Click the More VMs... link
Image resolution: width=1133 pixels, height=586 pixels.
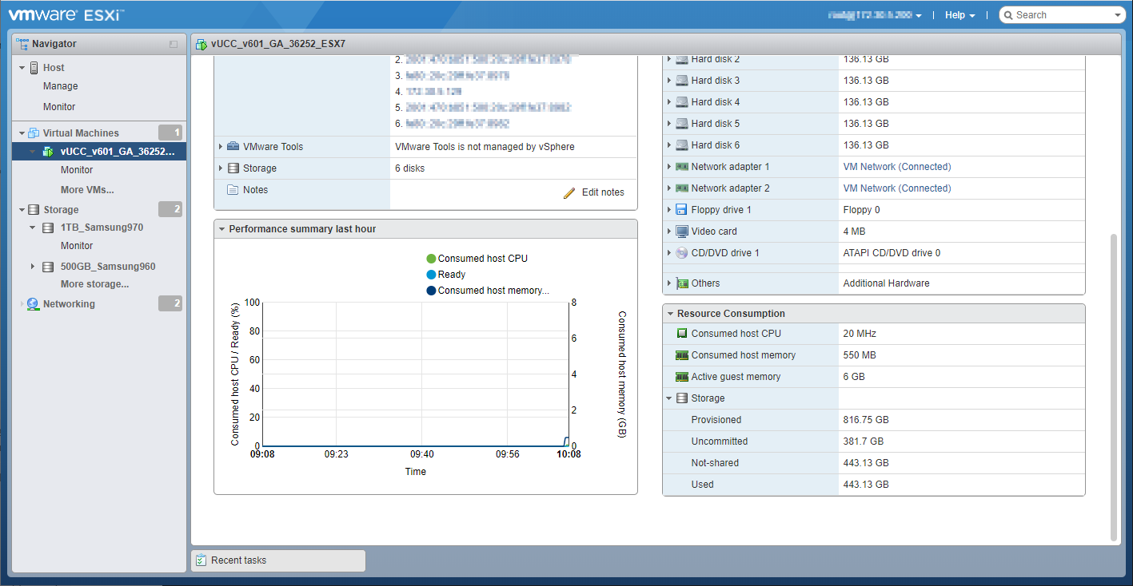(x=87, y=190)
